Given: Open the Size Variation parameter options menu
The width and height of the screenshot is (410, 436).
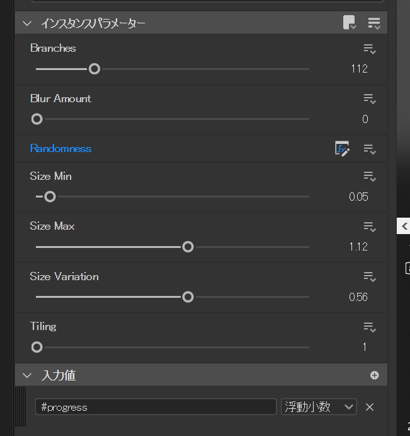Looking at the screenshot, I should pos(370,276).
